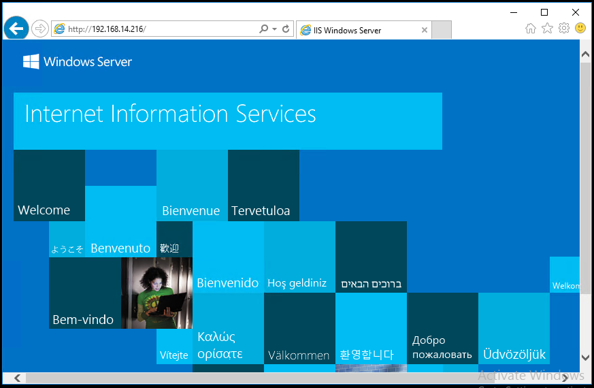Click the vertical scrollbar down arrow
This screenshot has height=388, width=594.
point(585,357)
